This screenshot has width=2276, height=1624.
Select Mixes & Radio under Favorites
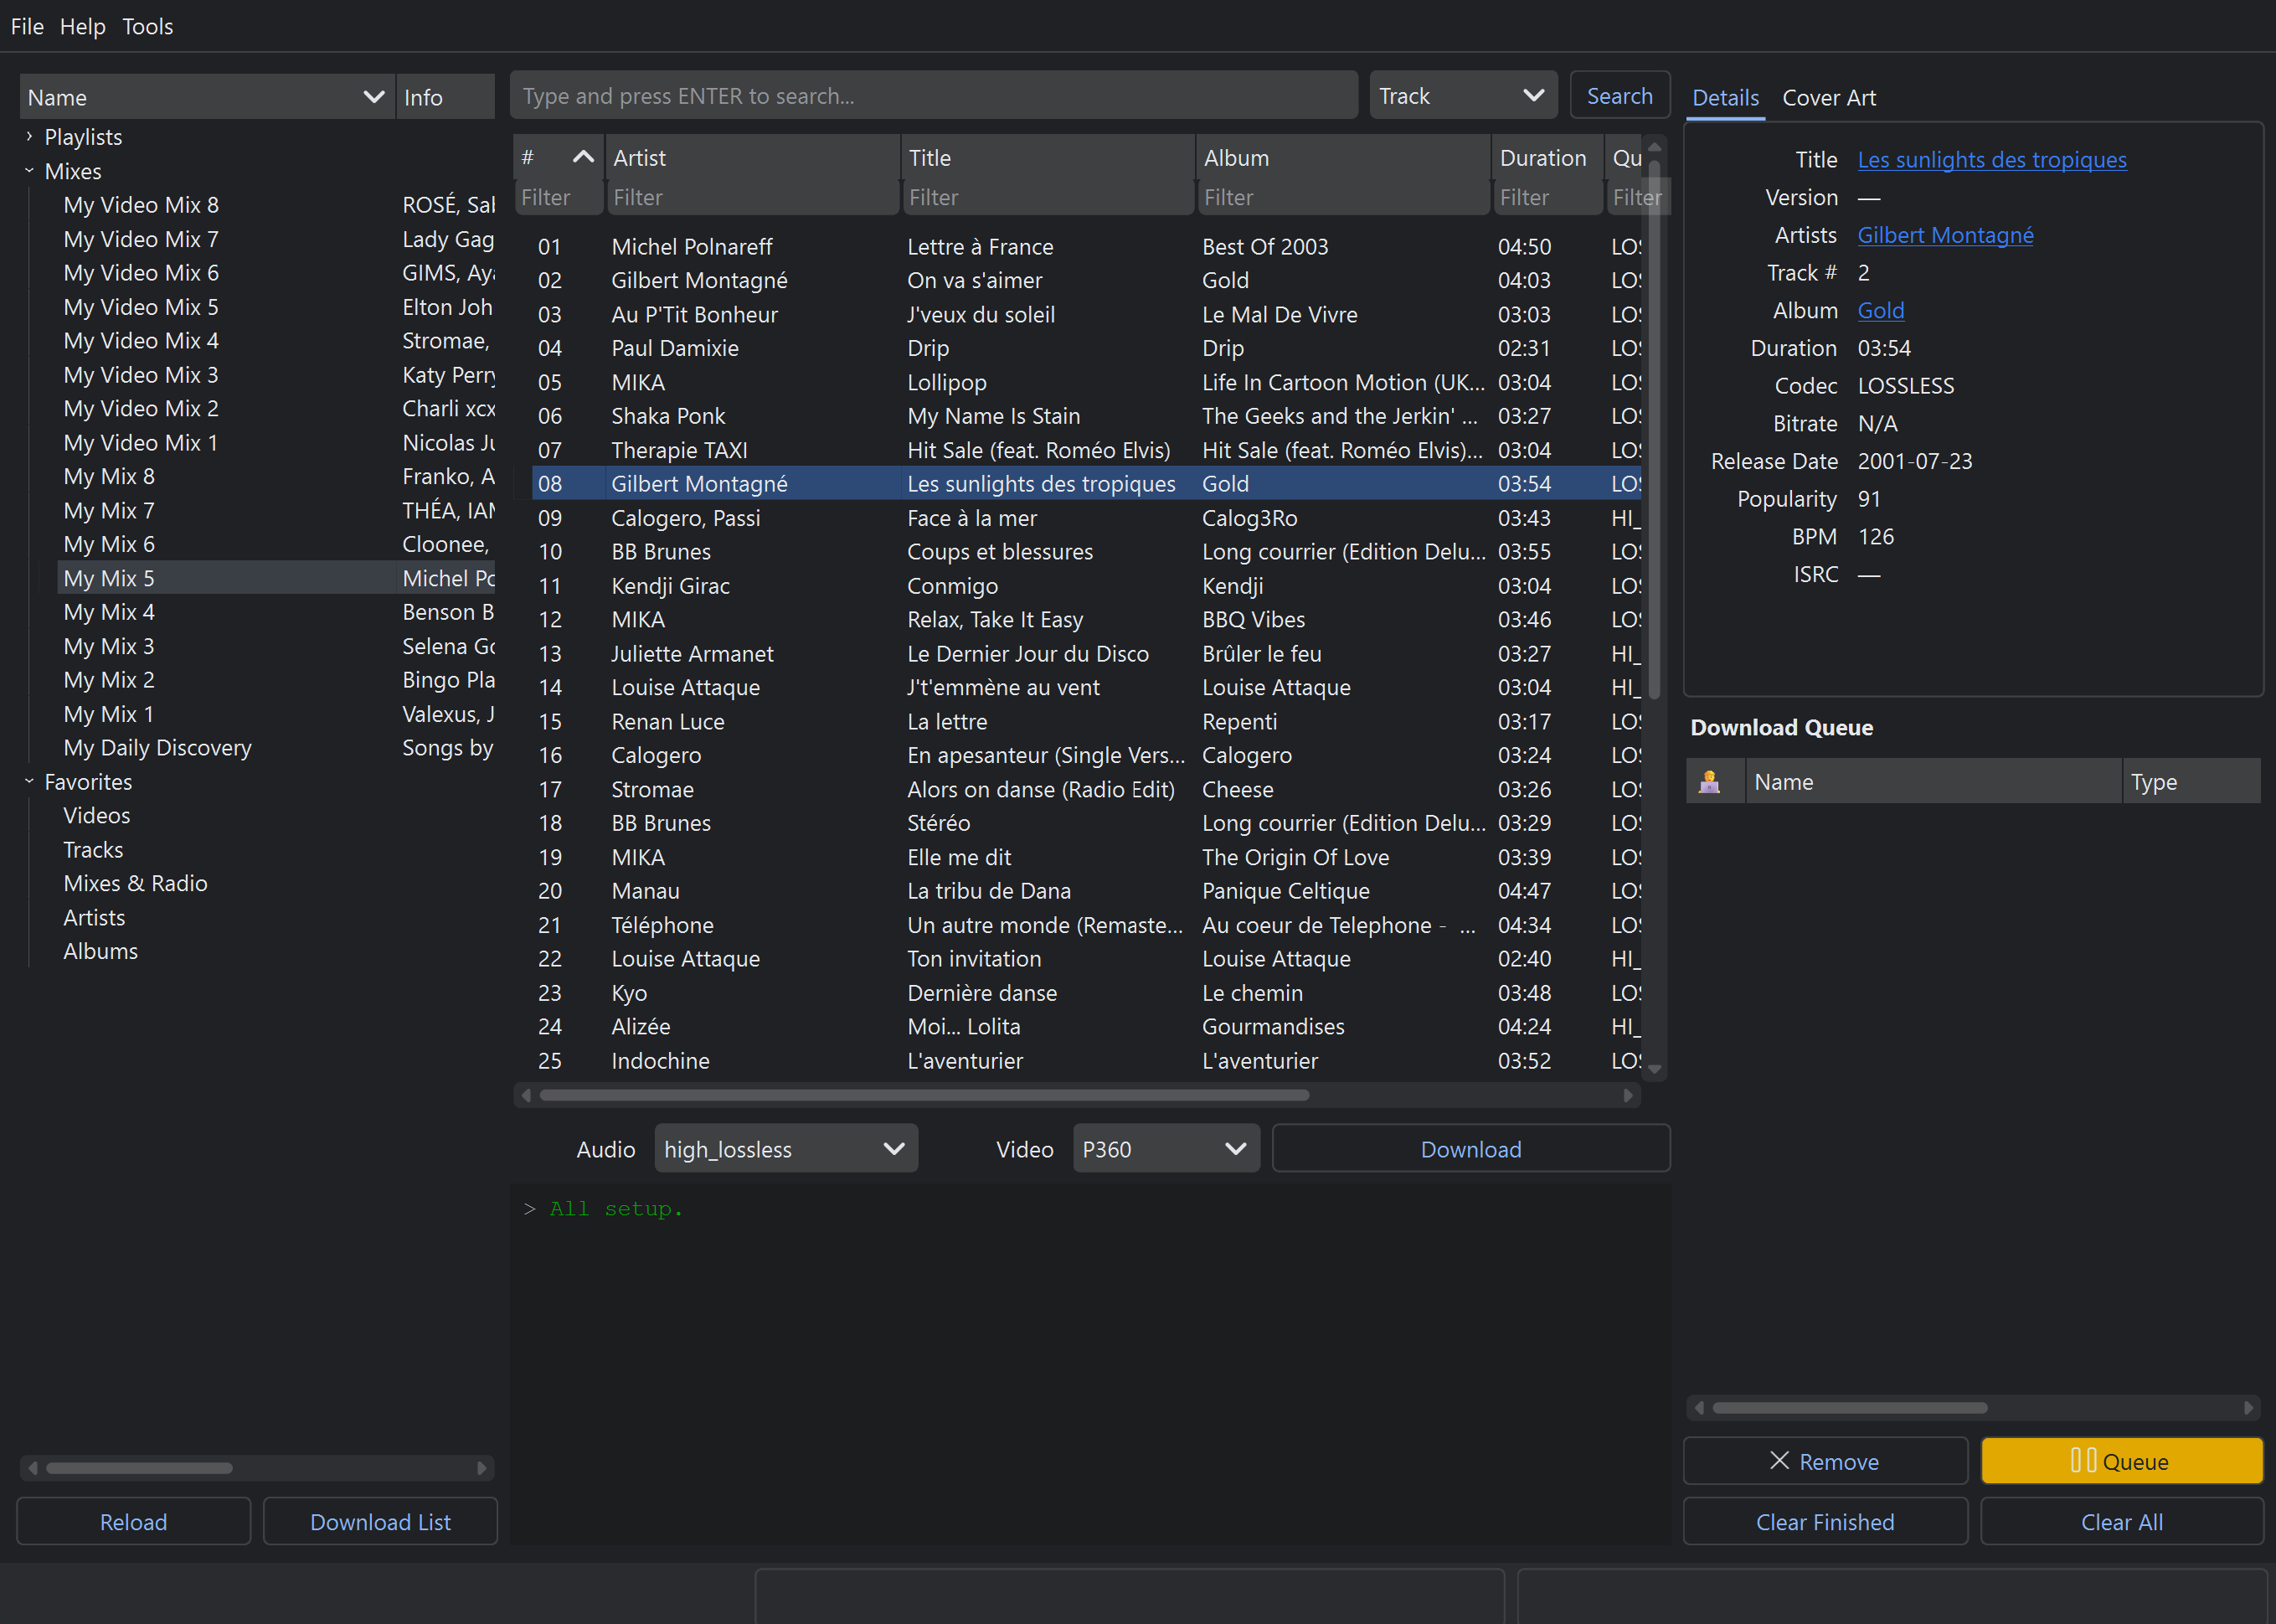pyautogui.click(x=135, y=883)
